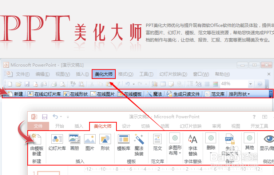Open Print Preview from standard toolbar
The image size is (274, 175).
click(x=63, y=84)
